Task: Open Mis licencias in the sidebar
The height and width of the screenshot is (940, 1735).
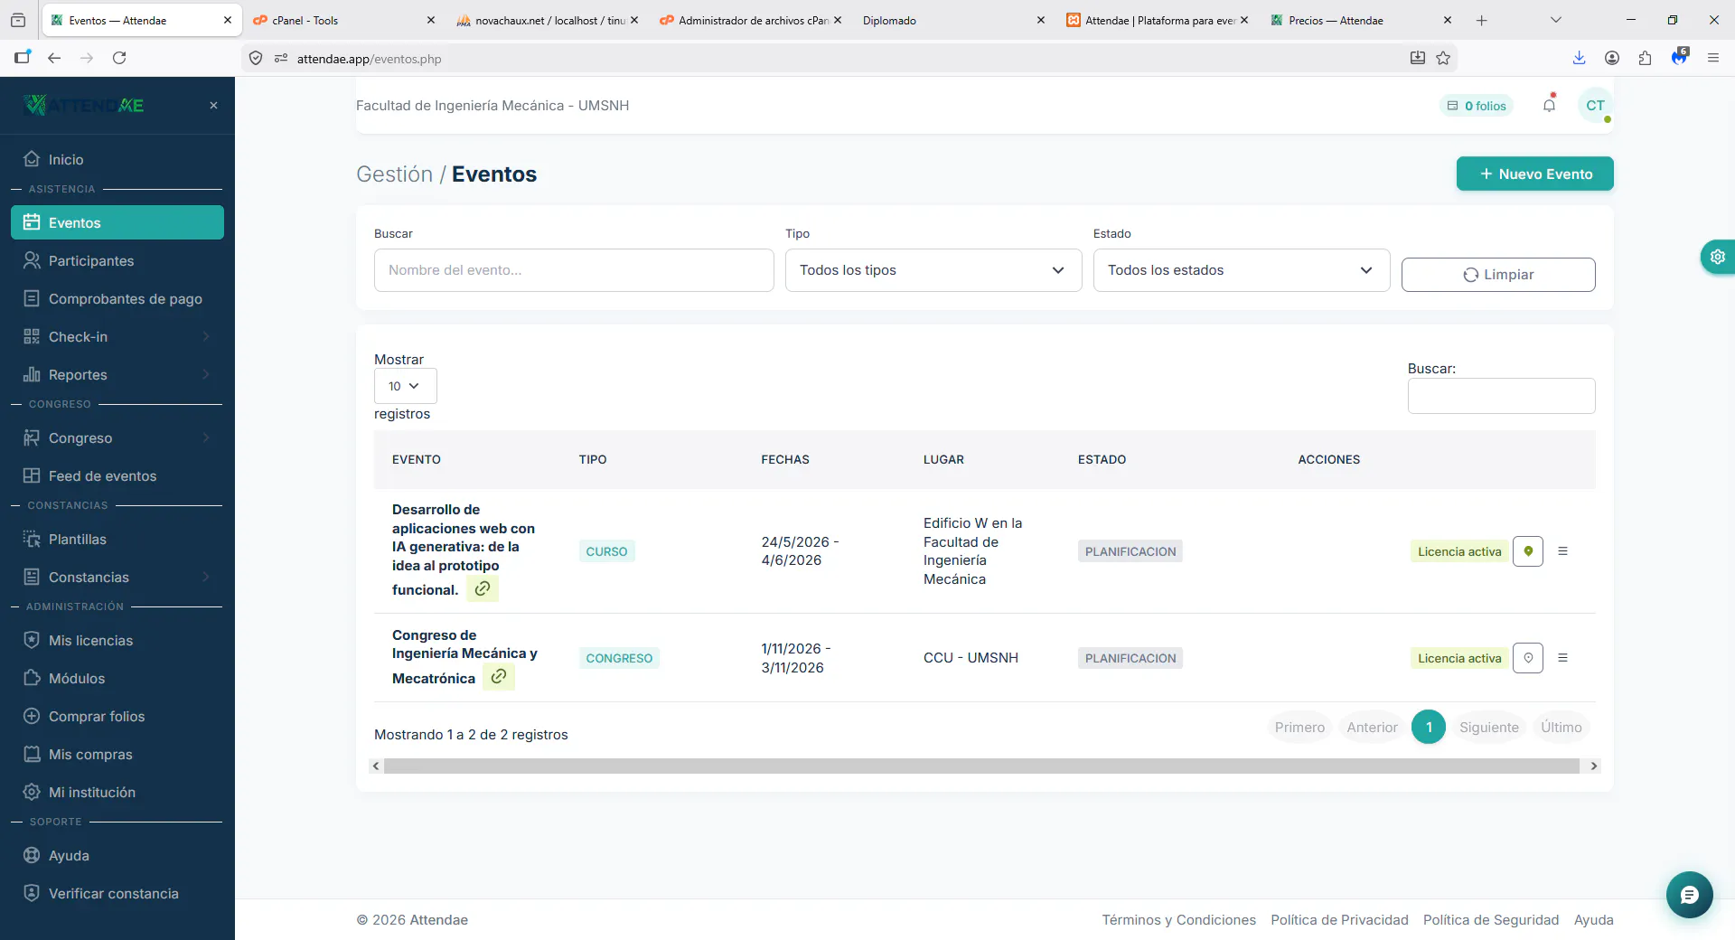Action: coord(117,641)
